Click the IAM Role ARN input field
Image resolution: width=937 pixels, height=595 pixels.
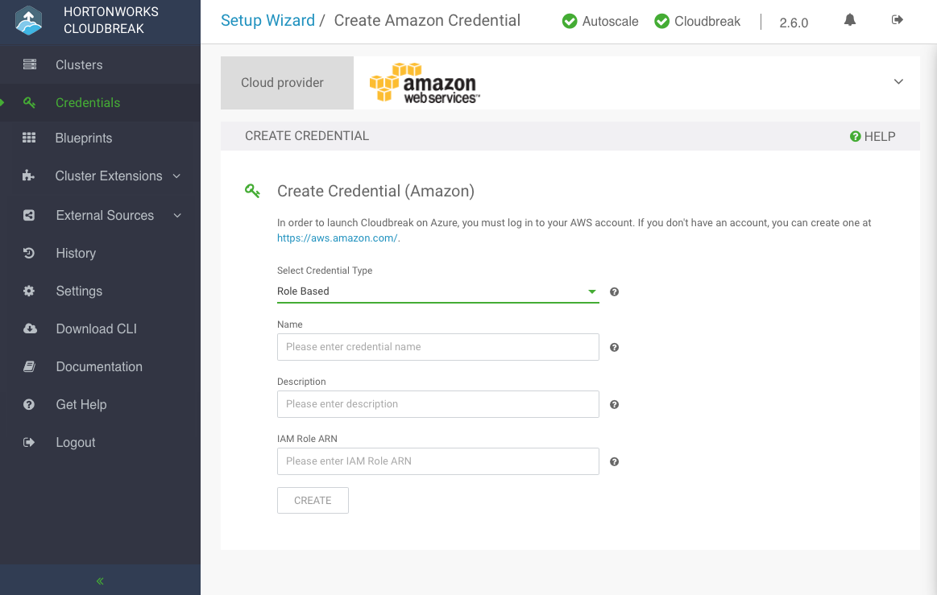point(437,461)
